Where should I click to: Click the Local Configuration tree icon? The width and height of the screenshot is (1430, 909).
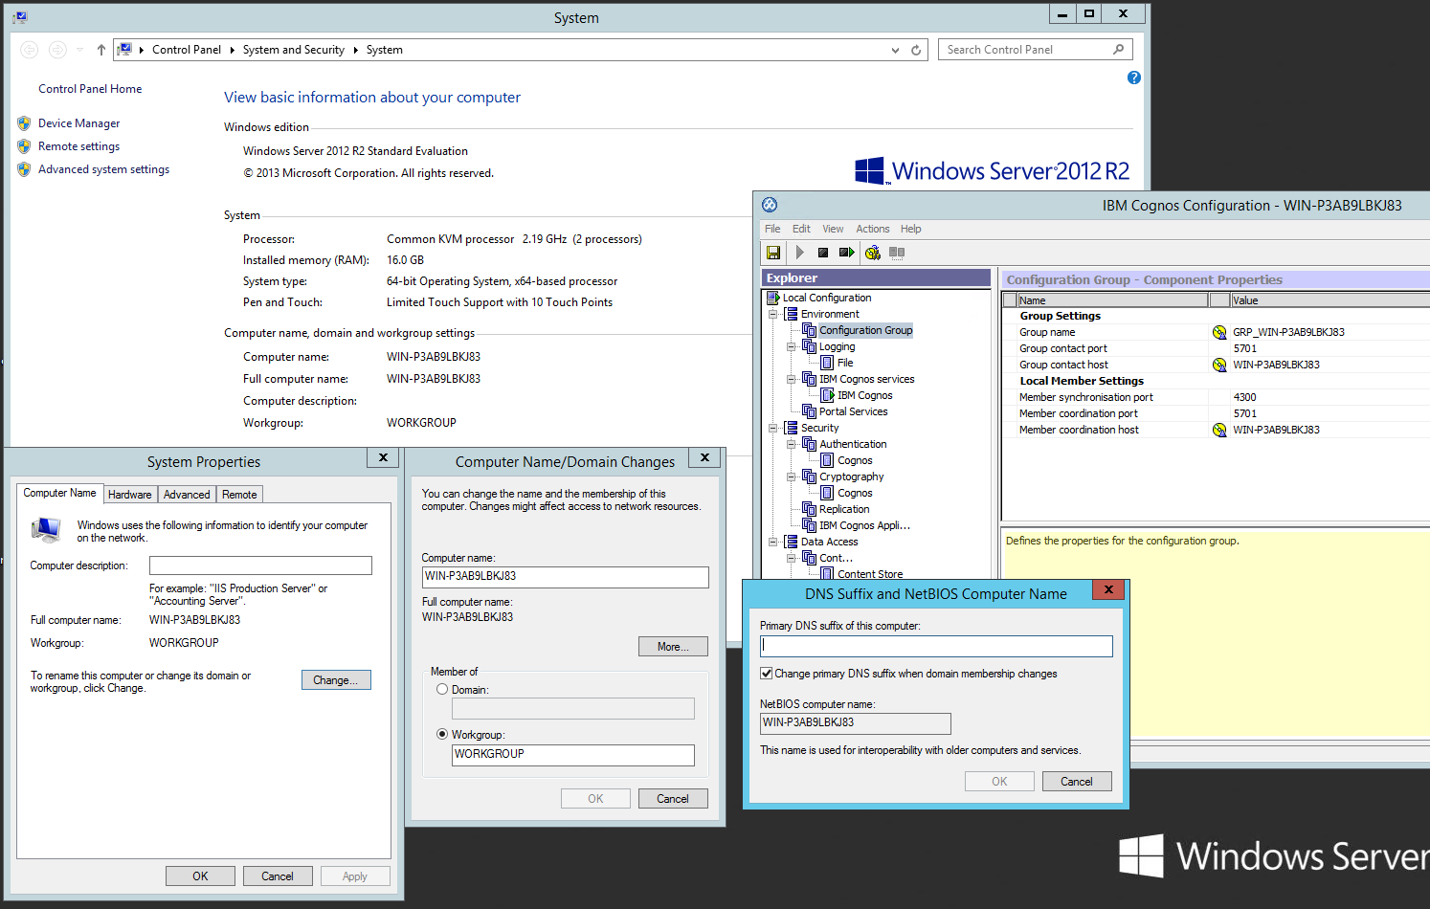click(773, 298)
